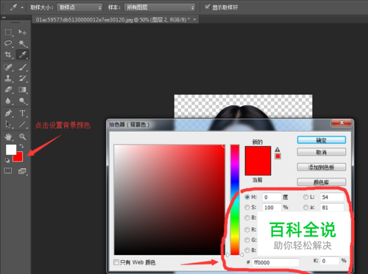The height and width of the screenshot is (274, 368).
Task: Toggle the 显示取样环 checkbox
Action: click(x=208, y=7)
